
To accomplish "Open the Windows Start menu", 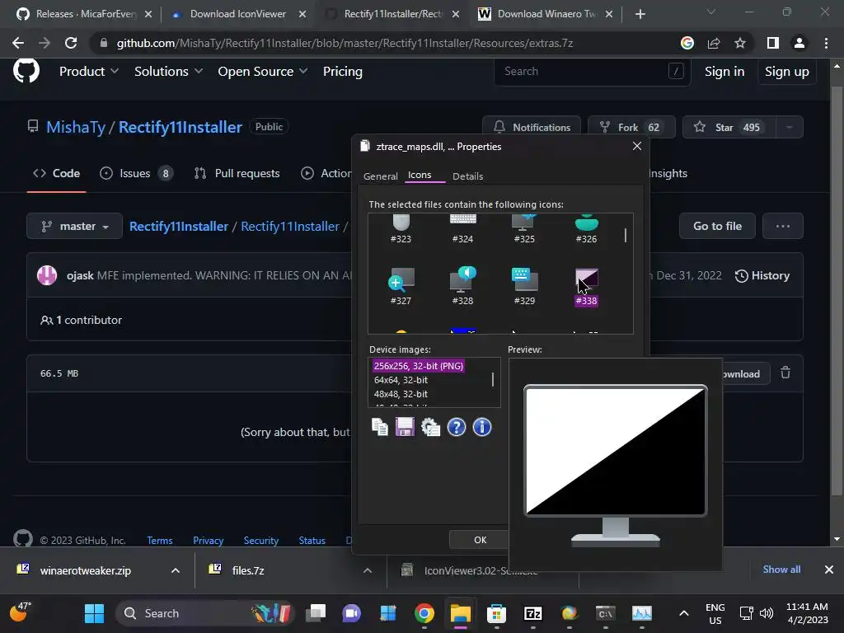I will point(94,613).
